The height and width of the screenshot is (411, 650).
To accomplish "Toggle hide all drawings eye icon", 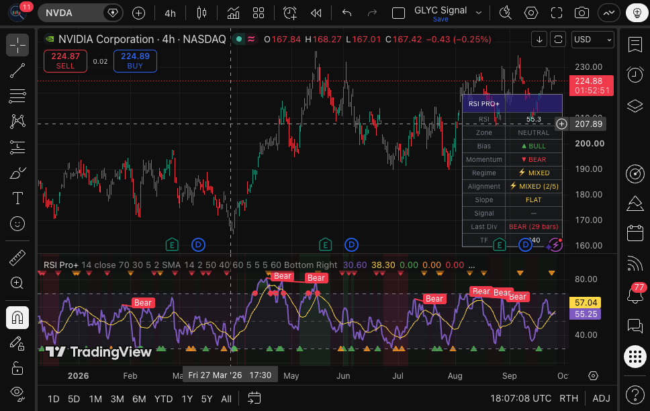I will click(x=17, y=393).
